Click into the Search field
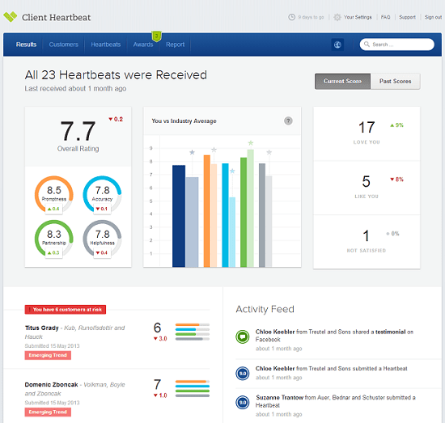445x423 pixels. (x=396, y=44)
